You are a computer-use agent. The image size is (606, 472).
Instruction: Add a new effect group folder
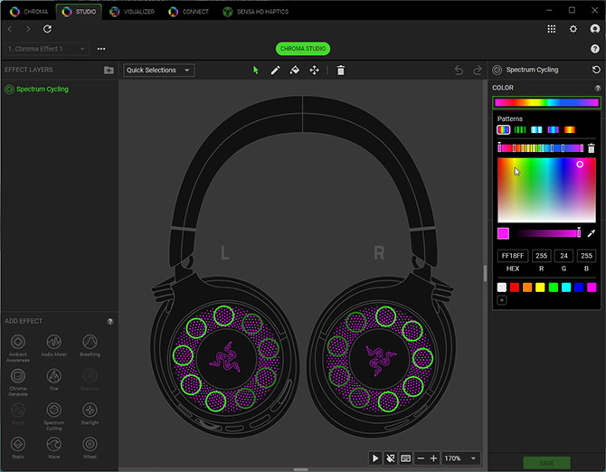(109, 70)
